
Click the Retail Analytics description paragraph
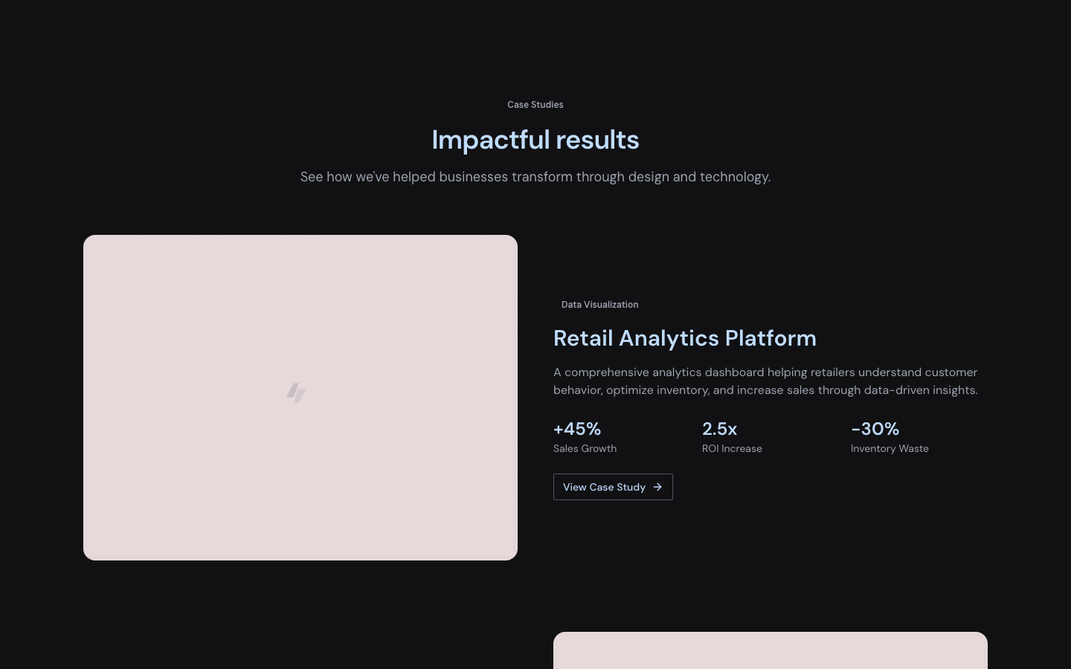pos(765,381)
